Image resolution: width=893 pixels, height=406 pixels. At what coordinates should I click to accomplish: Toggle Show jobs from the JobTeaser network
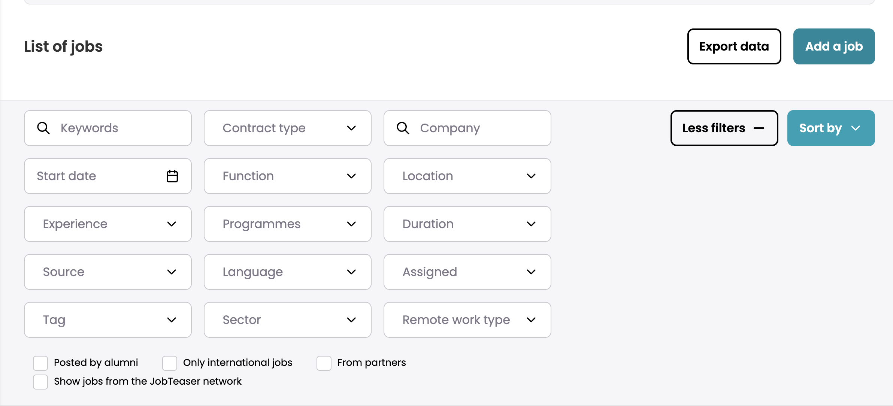[x=40, y=382]
